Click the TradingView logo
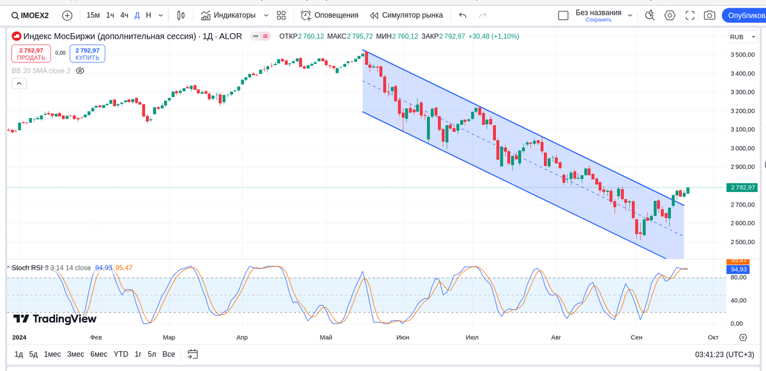 click(x=55, y=319)
